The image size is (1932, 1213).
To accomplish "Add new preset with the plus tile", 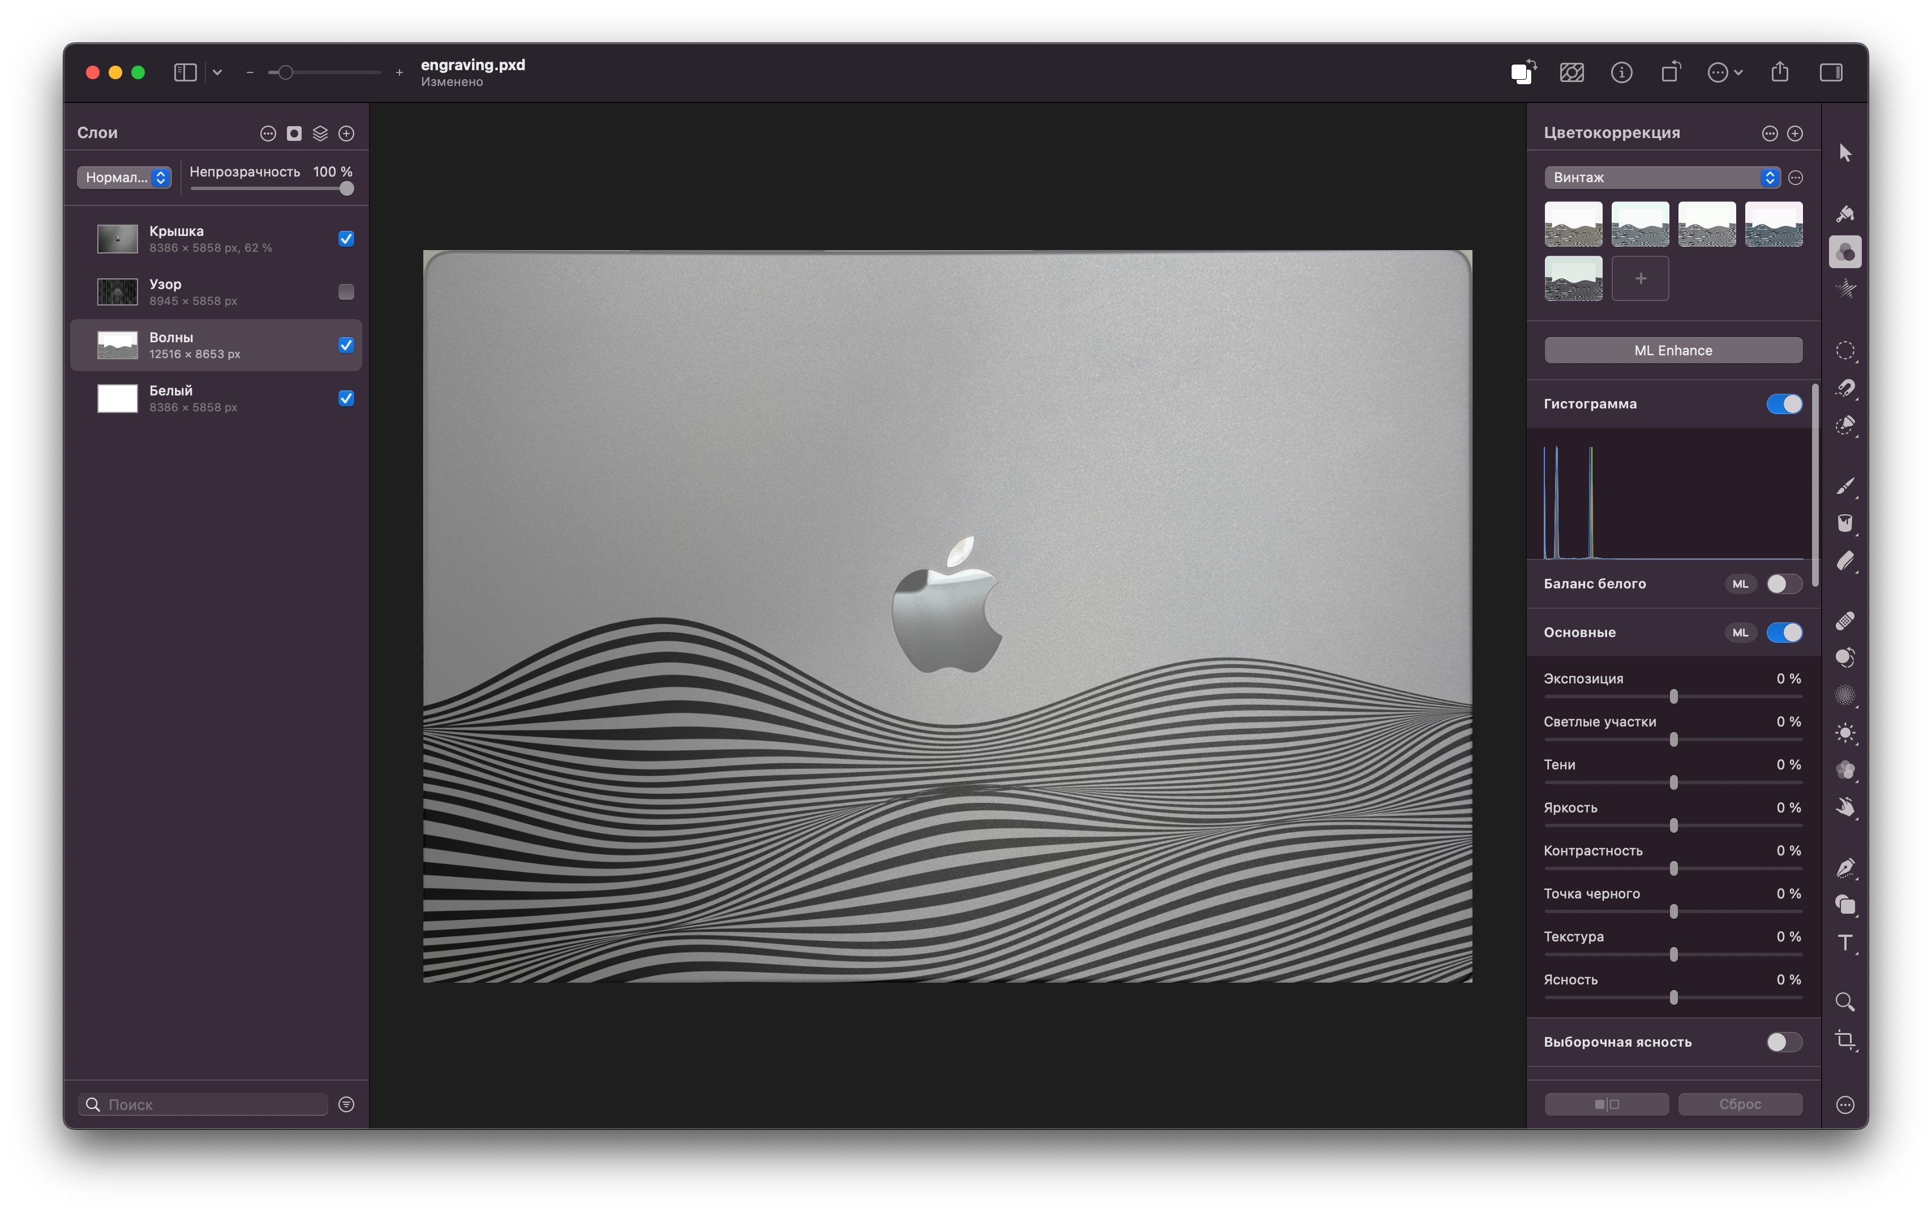I will 1641,278.
